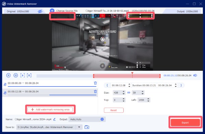Click the start time field 00:00:12.08
Image resolution: width=205 pixels, height=134 pixels.
(119, 85)
